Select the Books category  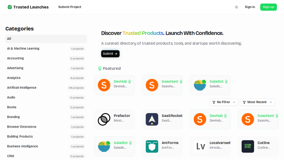coord(46,107)
